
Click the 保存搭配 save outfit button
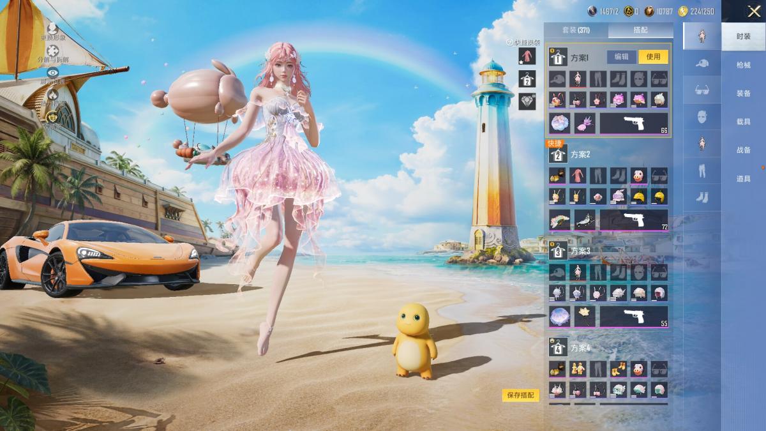(520, 395)
